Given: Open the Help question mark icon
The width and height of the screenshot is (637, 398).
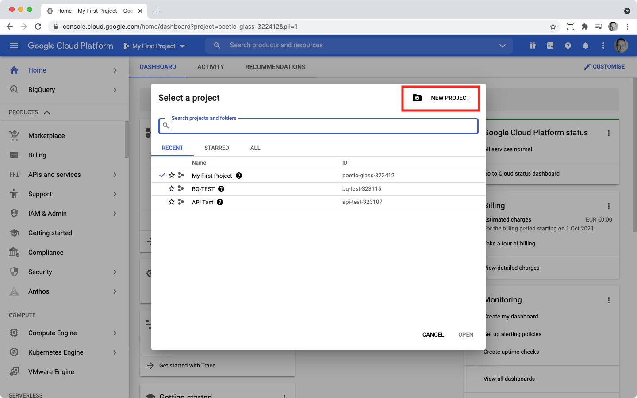Looking at the screenshot, I should click(568, 46).
